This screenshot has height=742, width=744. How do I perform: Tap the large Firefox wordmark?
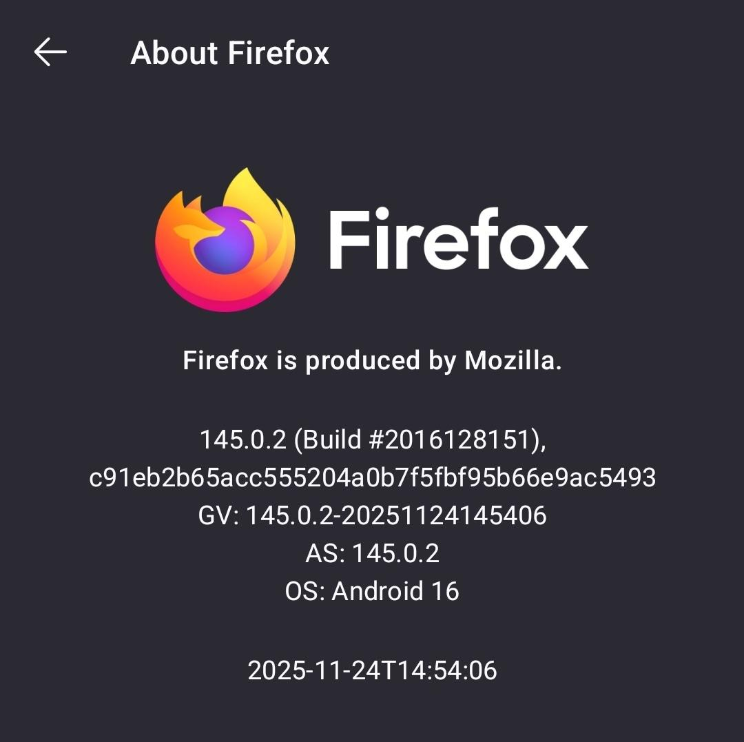(458, 239)
